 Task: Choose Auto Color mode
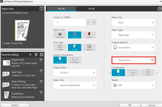tap(60, 35)
